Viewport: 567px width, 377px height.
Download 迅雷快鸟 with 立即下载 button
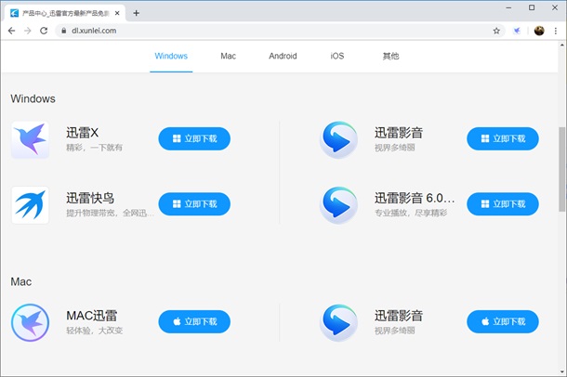point(194,203)
